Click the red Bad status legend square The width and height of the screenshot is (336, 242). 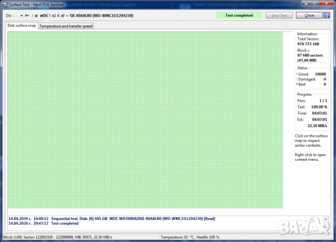coord(297,84)
